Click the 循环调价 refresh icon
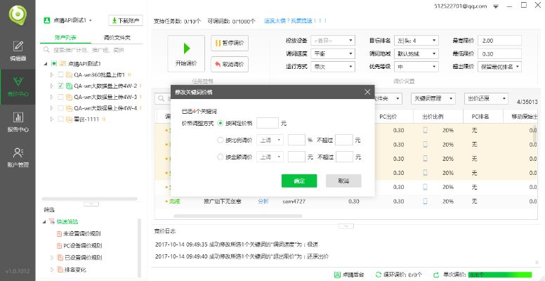The width and height of the screenshot is (545, 281). 379,275
